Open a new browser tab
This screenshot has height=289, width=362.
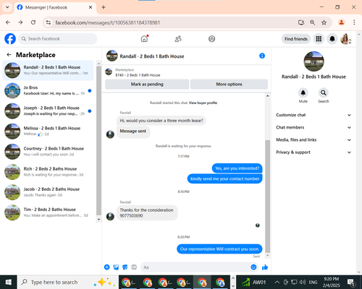pos(104,7)
